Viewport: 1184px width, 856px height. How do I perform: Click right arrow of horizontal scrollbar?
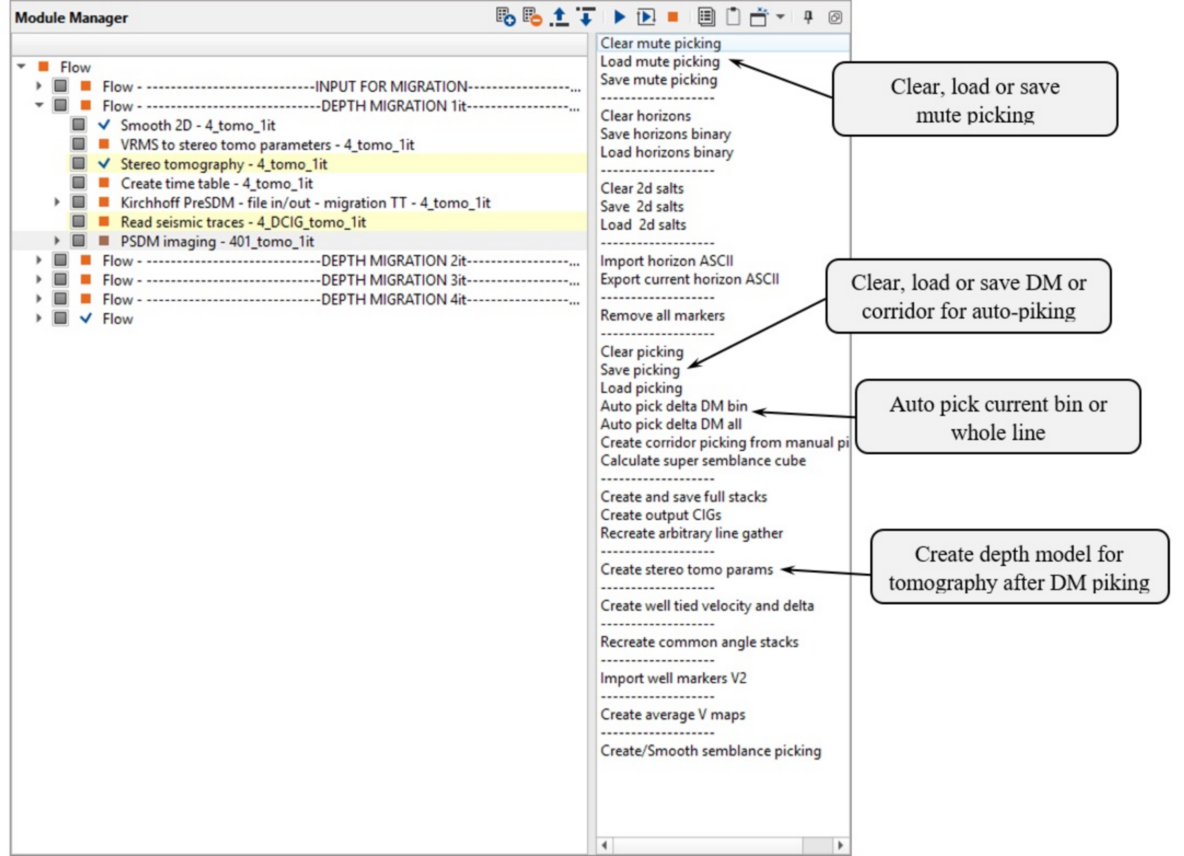tap(840, 845)
